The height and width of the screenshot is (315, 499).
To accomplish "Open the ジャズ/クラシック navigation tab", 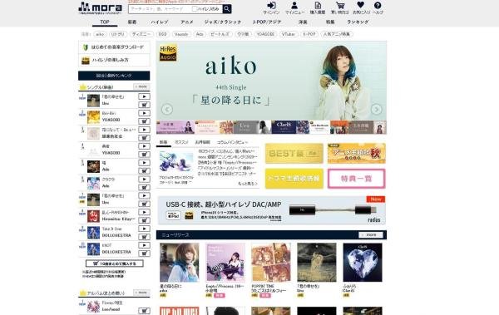I will 223,22.
